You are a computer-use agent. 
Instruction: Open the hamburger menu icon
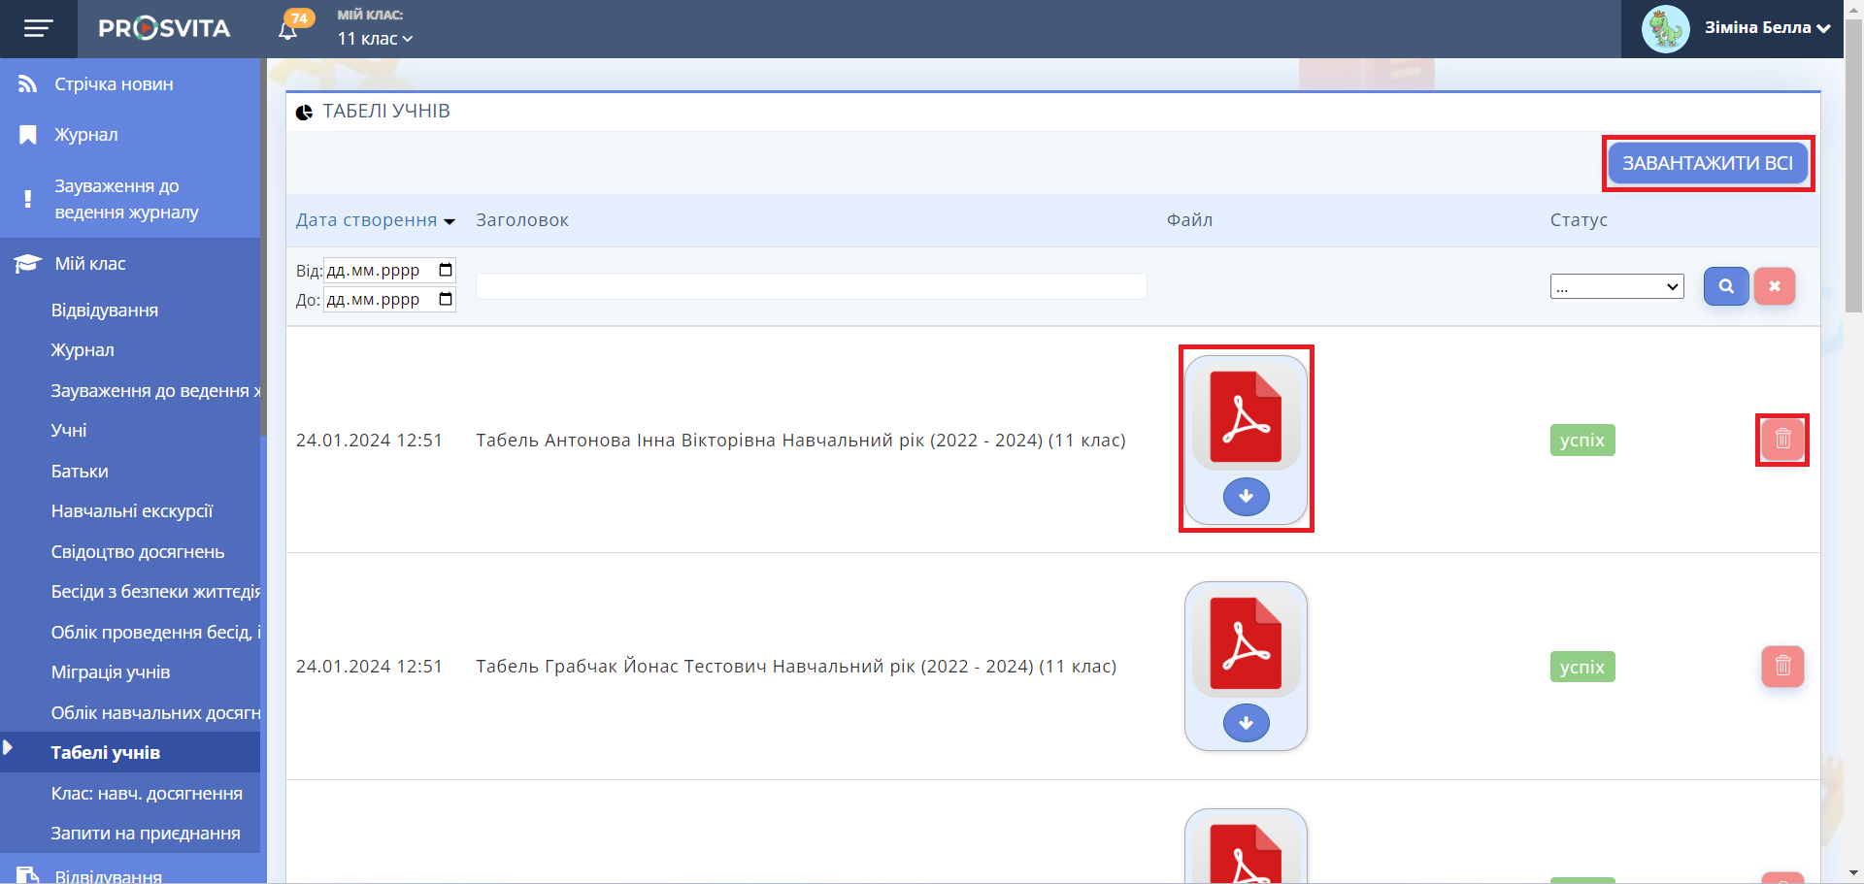point(38,29)
